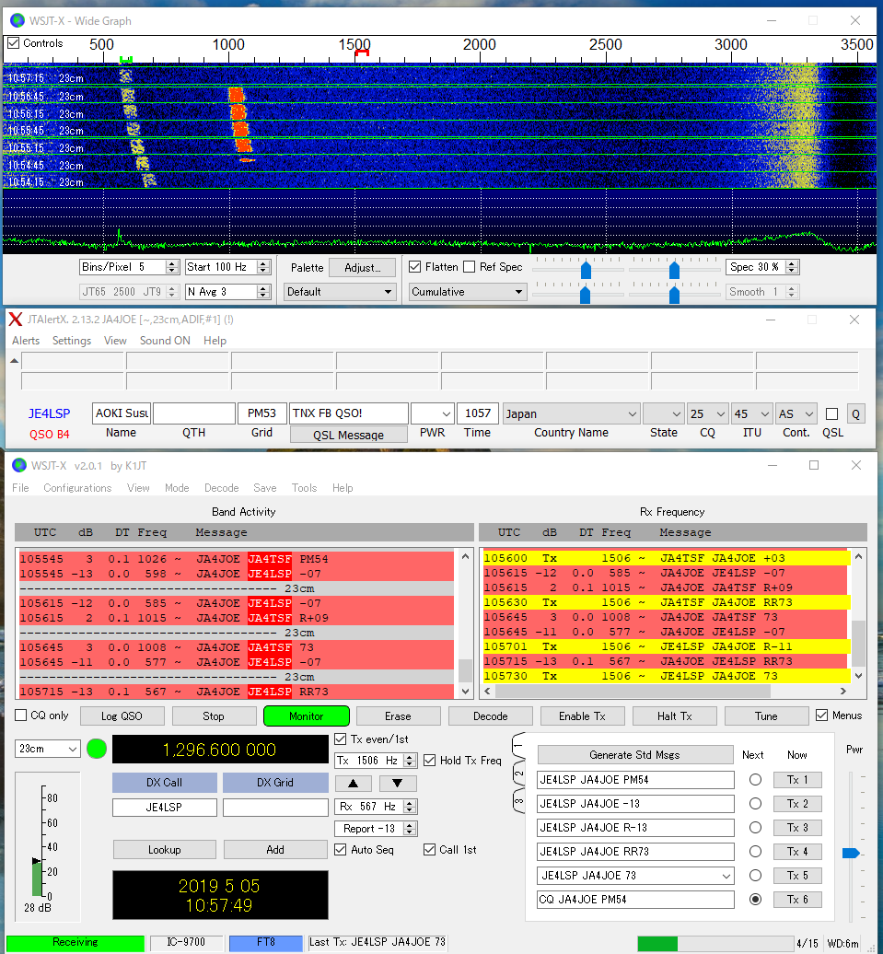The width and height of the screenshot is (883, 954).
Task: Disable the Flatten checkbox
Action: (415, 266)
